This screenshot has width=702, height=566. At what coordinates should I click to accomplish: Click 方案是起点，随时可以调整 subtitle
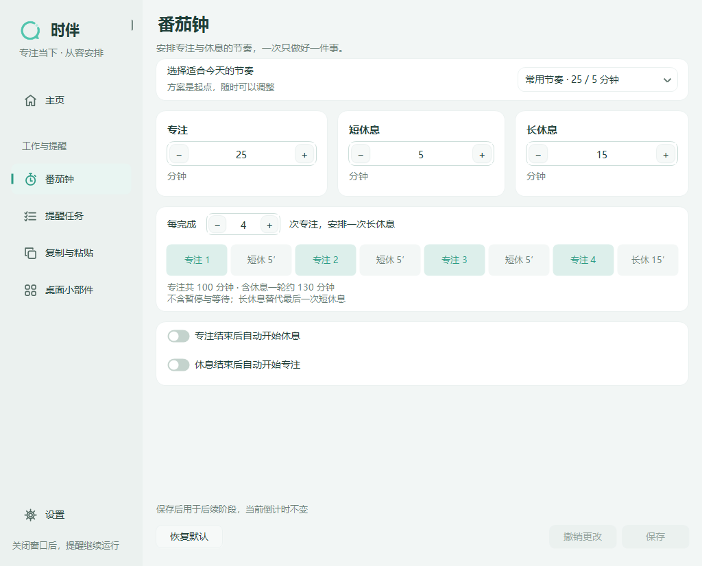[221, 87]
